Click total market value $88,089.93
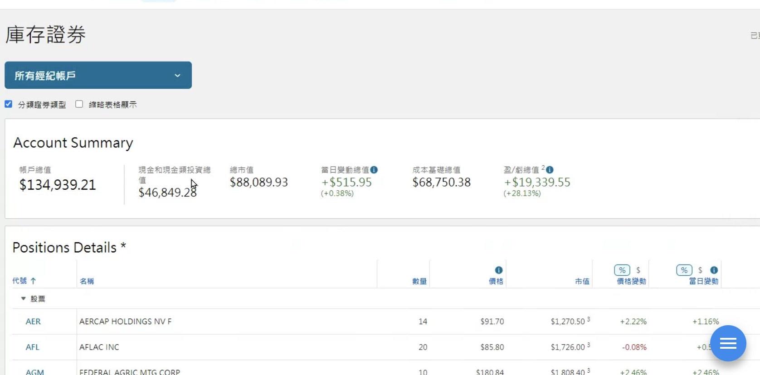This screenshot has height=375, width=760. pos(259,182)
